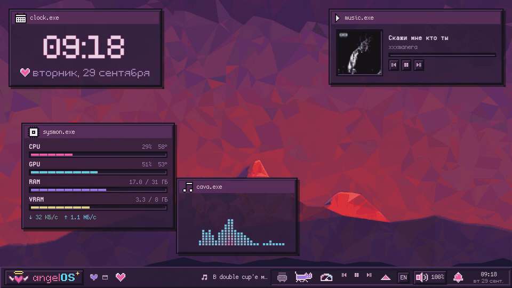This screenshot has height=288, width=512.
Task: Click the GPU 51% usage value
Action: pos(147,164)
